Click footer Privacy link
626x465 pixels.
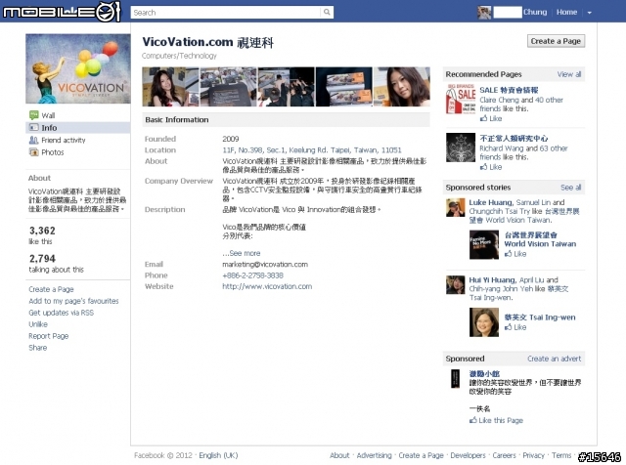click(533, 455)
